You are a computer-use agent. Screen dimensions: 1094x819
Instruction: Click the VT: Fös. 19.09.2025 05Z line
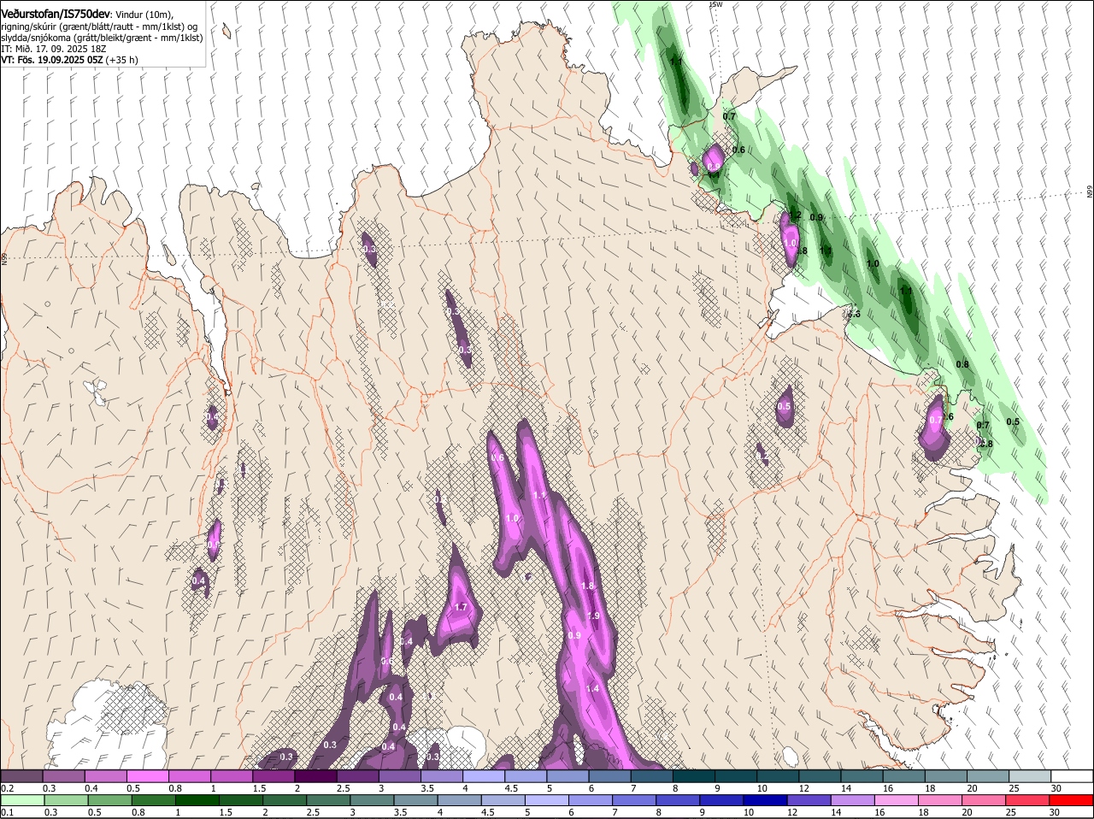(x=52, y=61)
